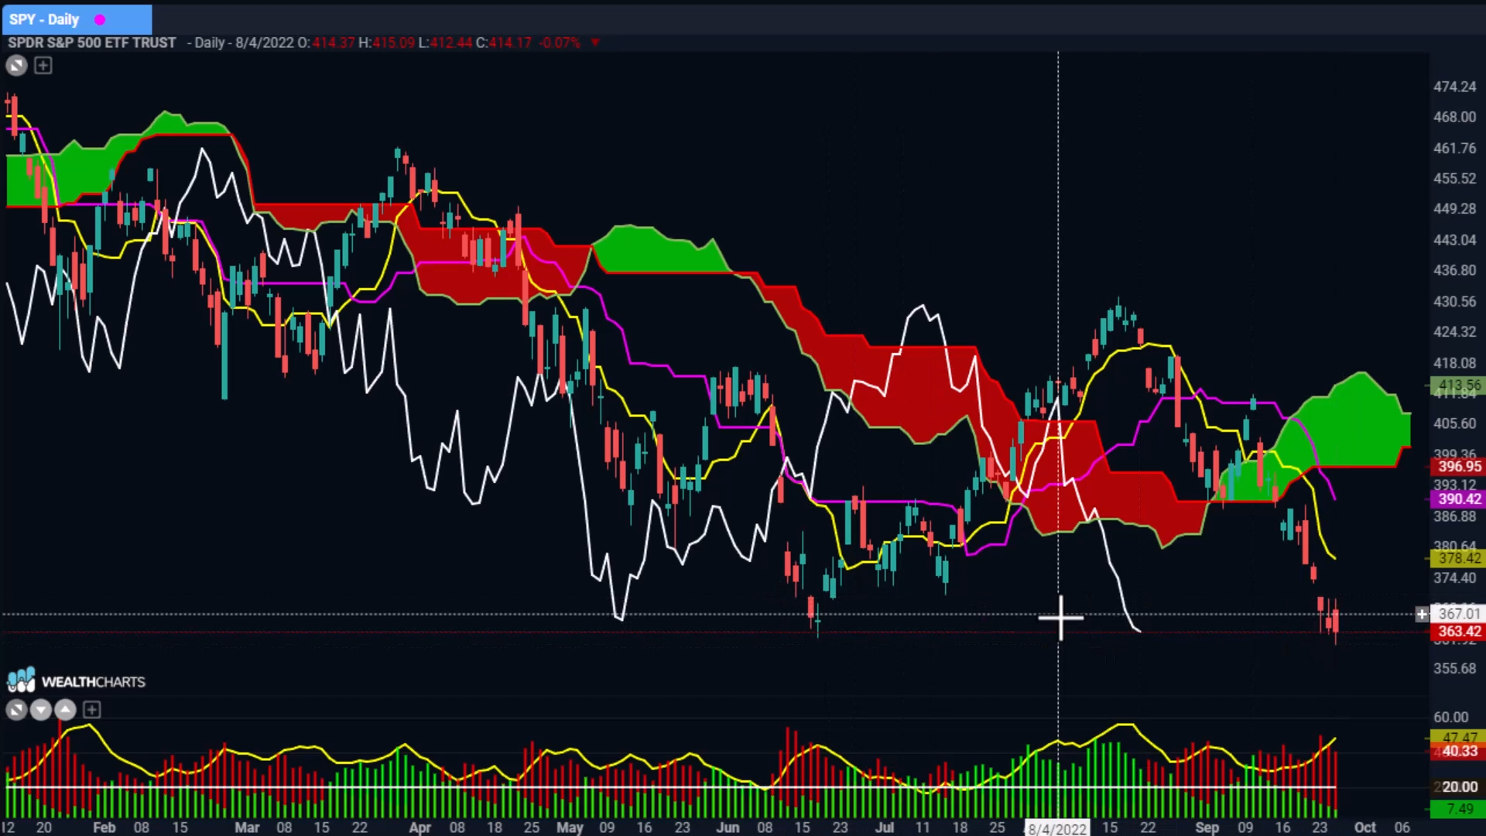Click the 474.24 price axis value

pyautogui.click(x=1455, y=87)
